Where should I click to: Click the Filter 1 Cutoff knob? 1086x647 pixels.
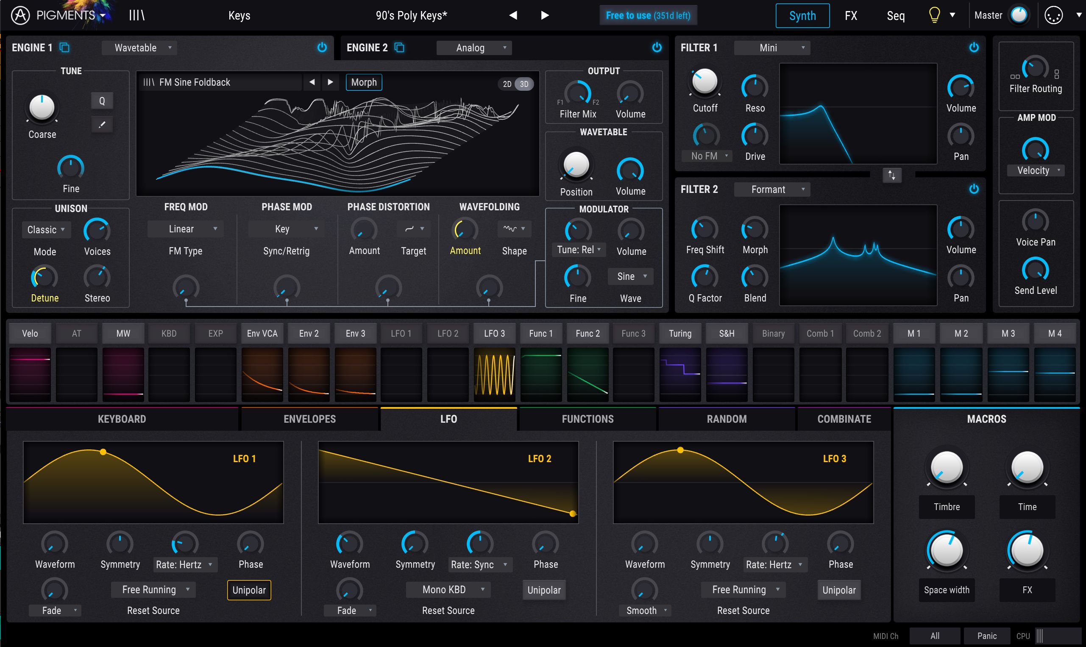pyautogui.click(x=705, y=82)
